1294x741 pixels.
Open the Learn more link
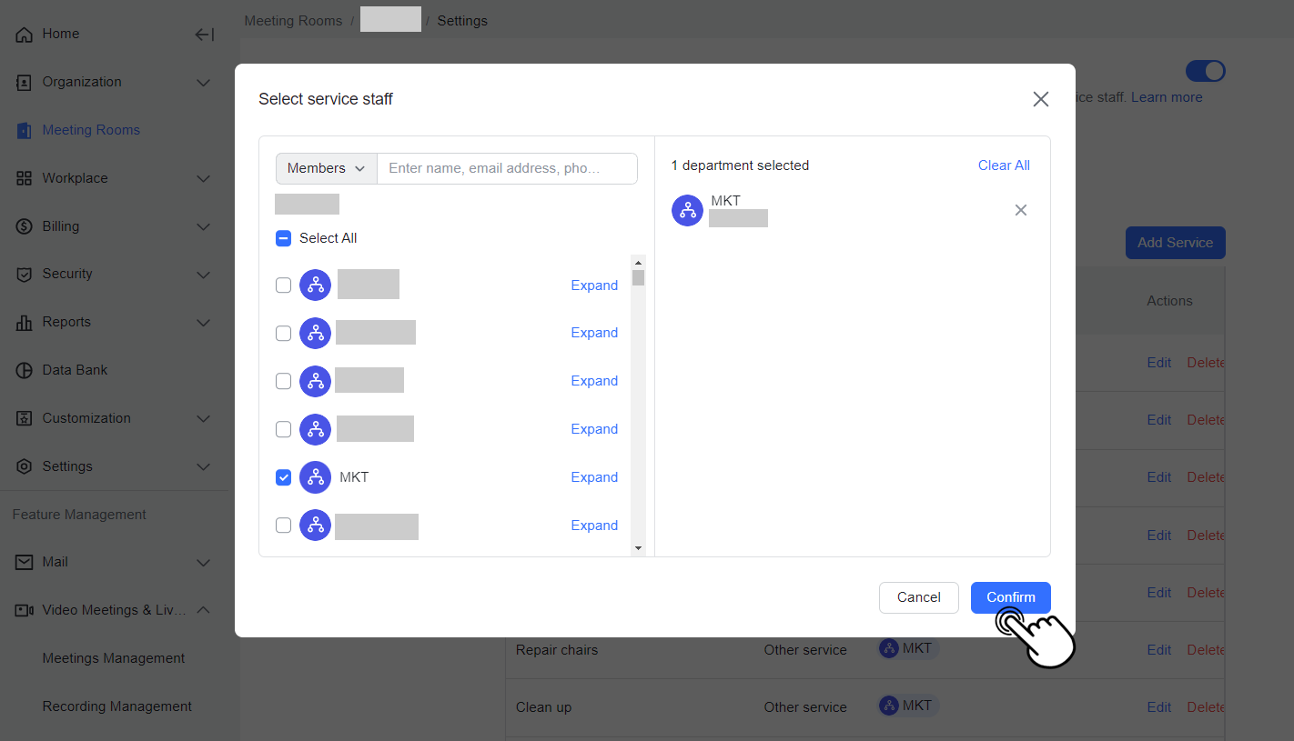pos(1167,97)
